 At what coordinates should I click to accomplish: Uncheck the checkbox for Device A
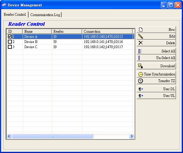tap(10, 37)
